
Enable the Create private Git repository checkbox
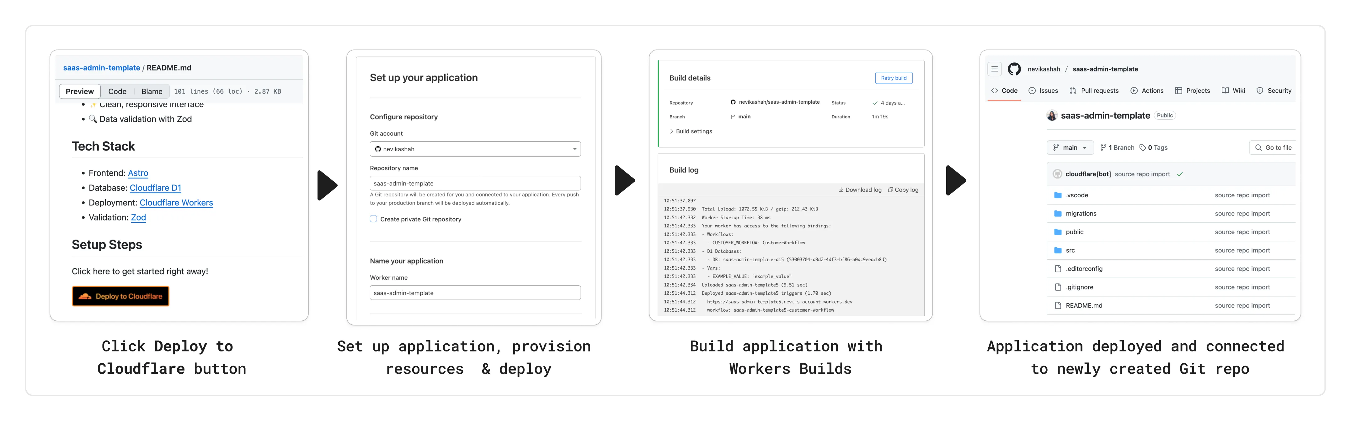point(373,219)
